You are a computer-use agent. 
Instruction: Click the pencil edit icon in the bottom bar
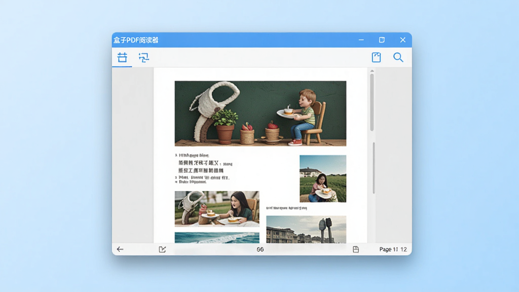pyautogui.click(x=162, y=249)
